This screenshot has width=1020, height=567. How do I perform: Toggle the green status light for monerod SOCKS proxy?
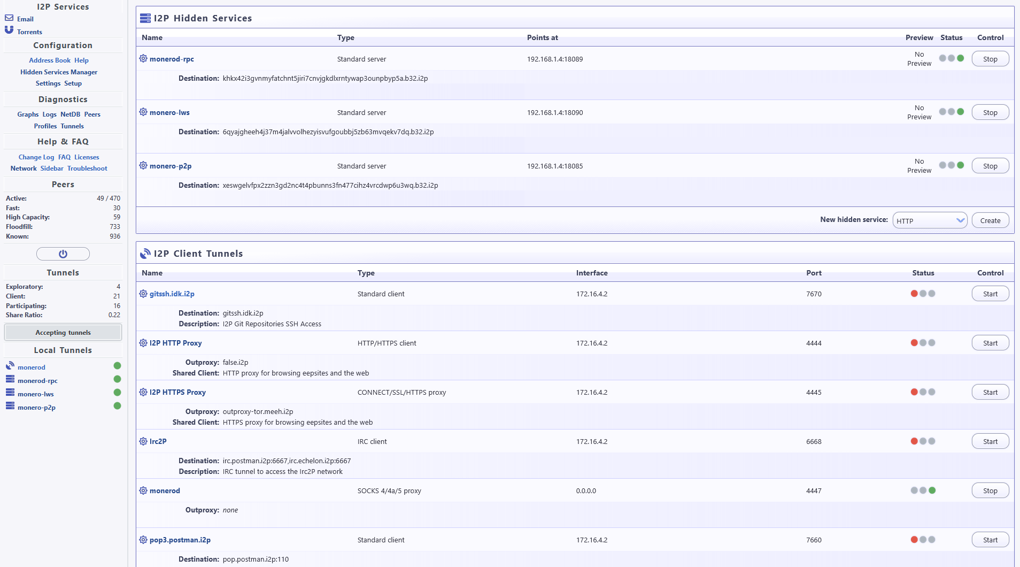tap(932, 490)
